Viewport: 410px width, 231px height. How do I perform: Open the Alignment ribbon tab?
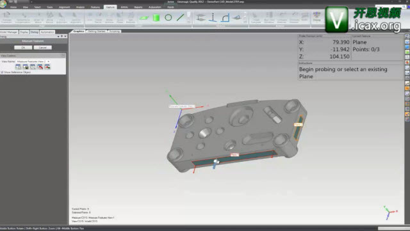(64, 7)
